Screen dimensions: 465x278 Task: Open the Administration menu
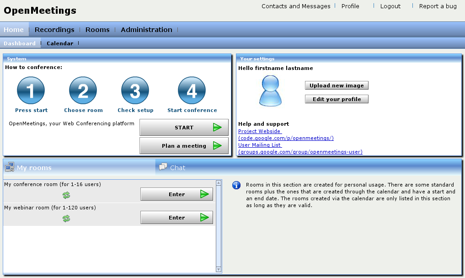[x=146, y=30]
